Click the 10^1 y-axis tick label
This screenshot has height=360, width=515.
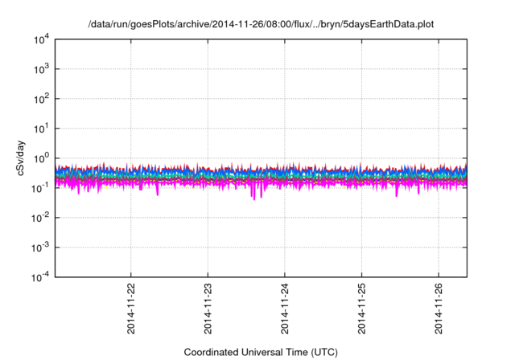(x=41, y=129)
